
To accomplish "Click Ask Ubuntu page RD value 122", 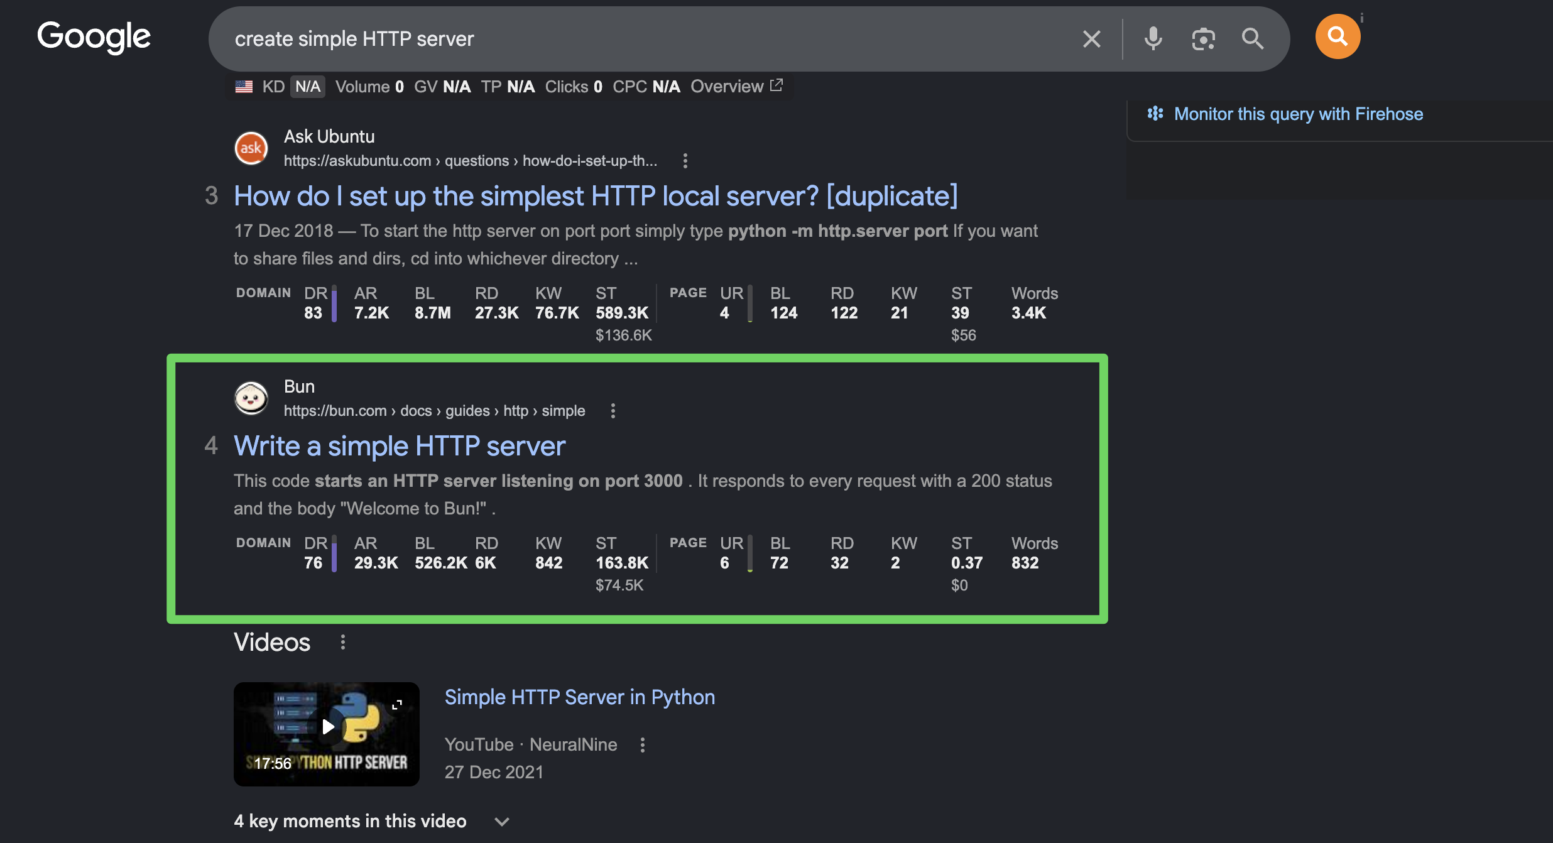I will click(x=844, y=313).
